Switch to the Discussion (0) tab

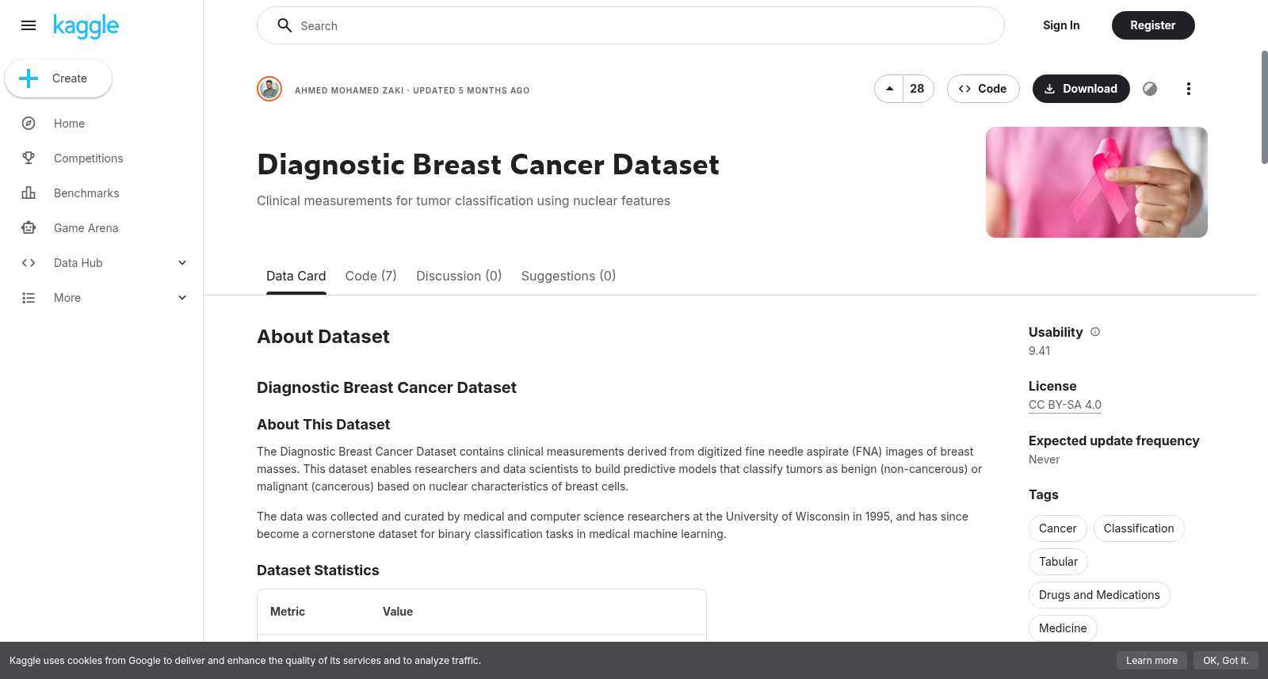click(459, 276)
